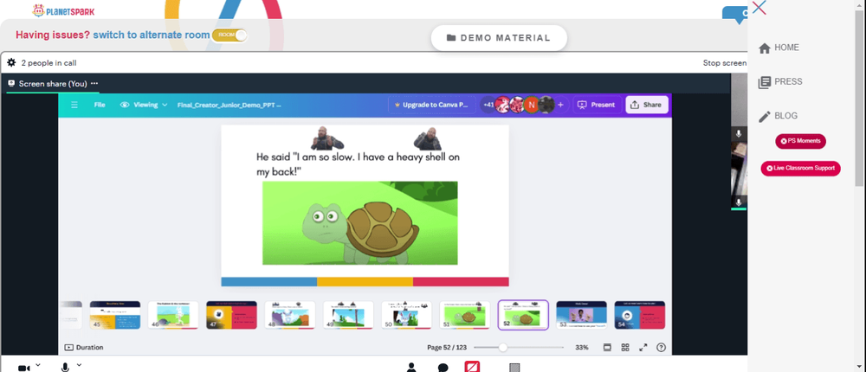The height and width of the screenshot is (372, 866).
Task: Open slide thumbnail 45
Action: [115, 315]
